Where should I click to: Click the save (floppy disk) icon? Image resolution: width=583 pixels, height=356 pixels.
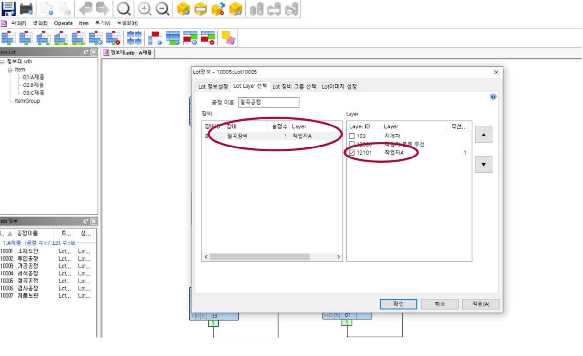[9, 8]
